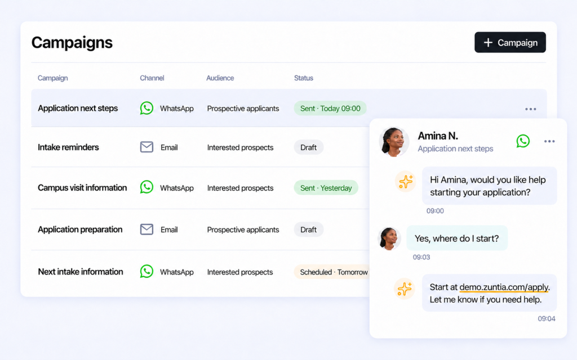The width and height of the screenshot is (577, 360).
Task: Click Amina's avatar beside 'Yes, where do I start?'
Action: pyautogui.click(x=389, y=238)
